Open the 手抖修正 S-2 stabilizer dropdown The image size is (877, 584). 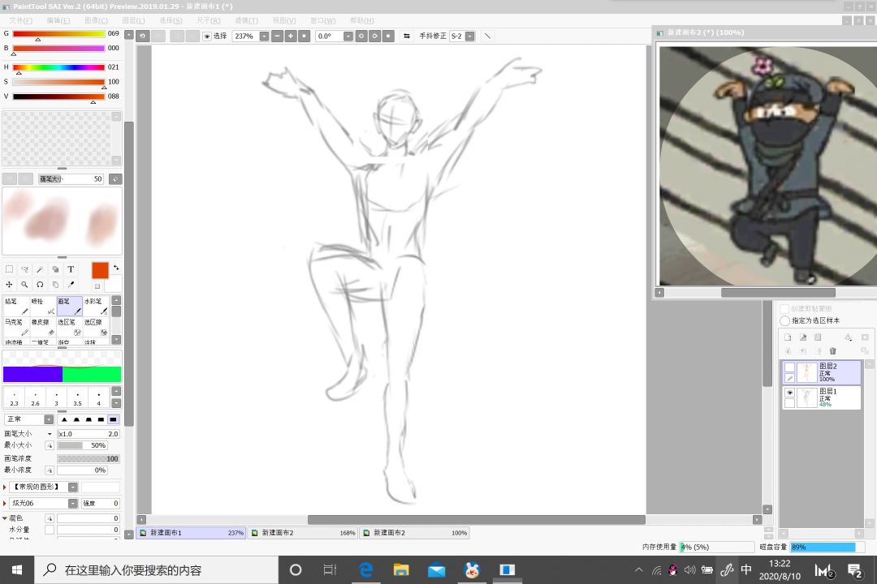coord(469,36)
